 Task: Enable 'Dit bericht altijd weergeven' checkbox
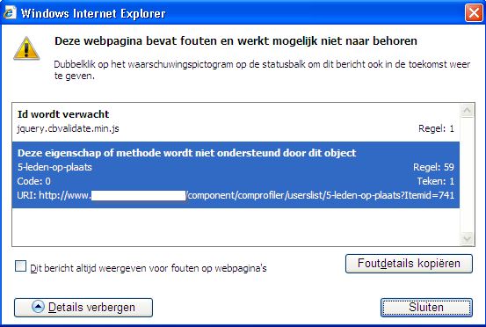click(x=21, y=266)
